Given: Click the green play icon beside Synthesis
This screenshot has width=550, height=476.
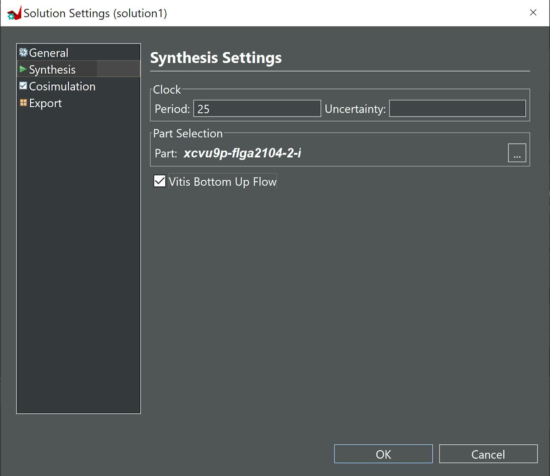Looking at the screenshot, I should click(23, 69).
